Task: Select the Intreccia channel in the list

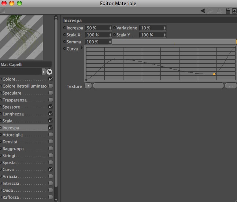Action: [11, 183]
